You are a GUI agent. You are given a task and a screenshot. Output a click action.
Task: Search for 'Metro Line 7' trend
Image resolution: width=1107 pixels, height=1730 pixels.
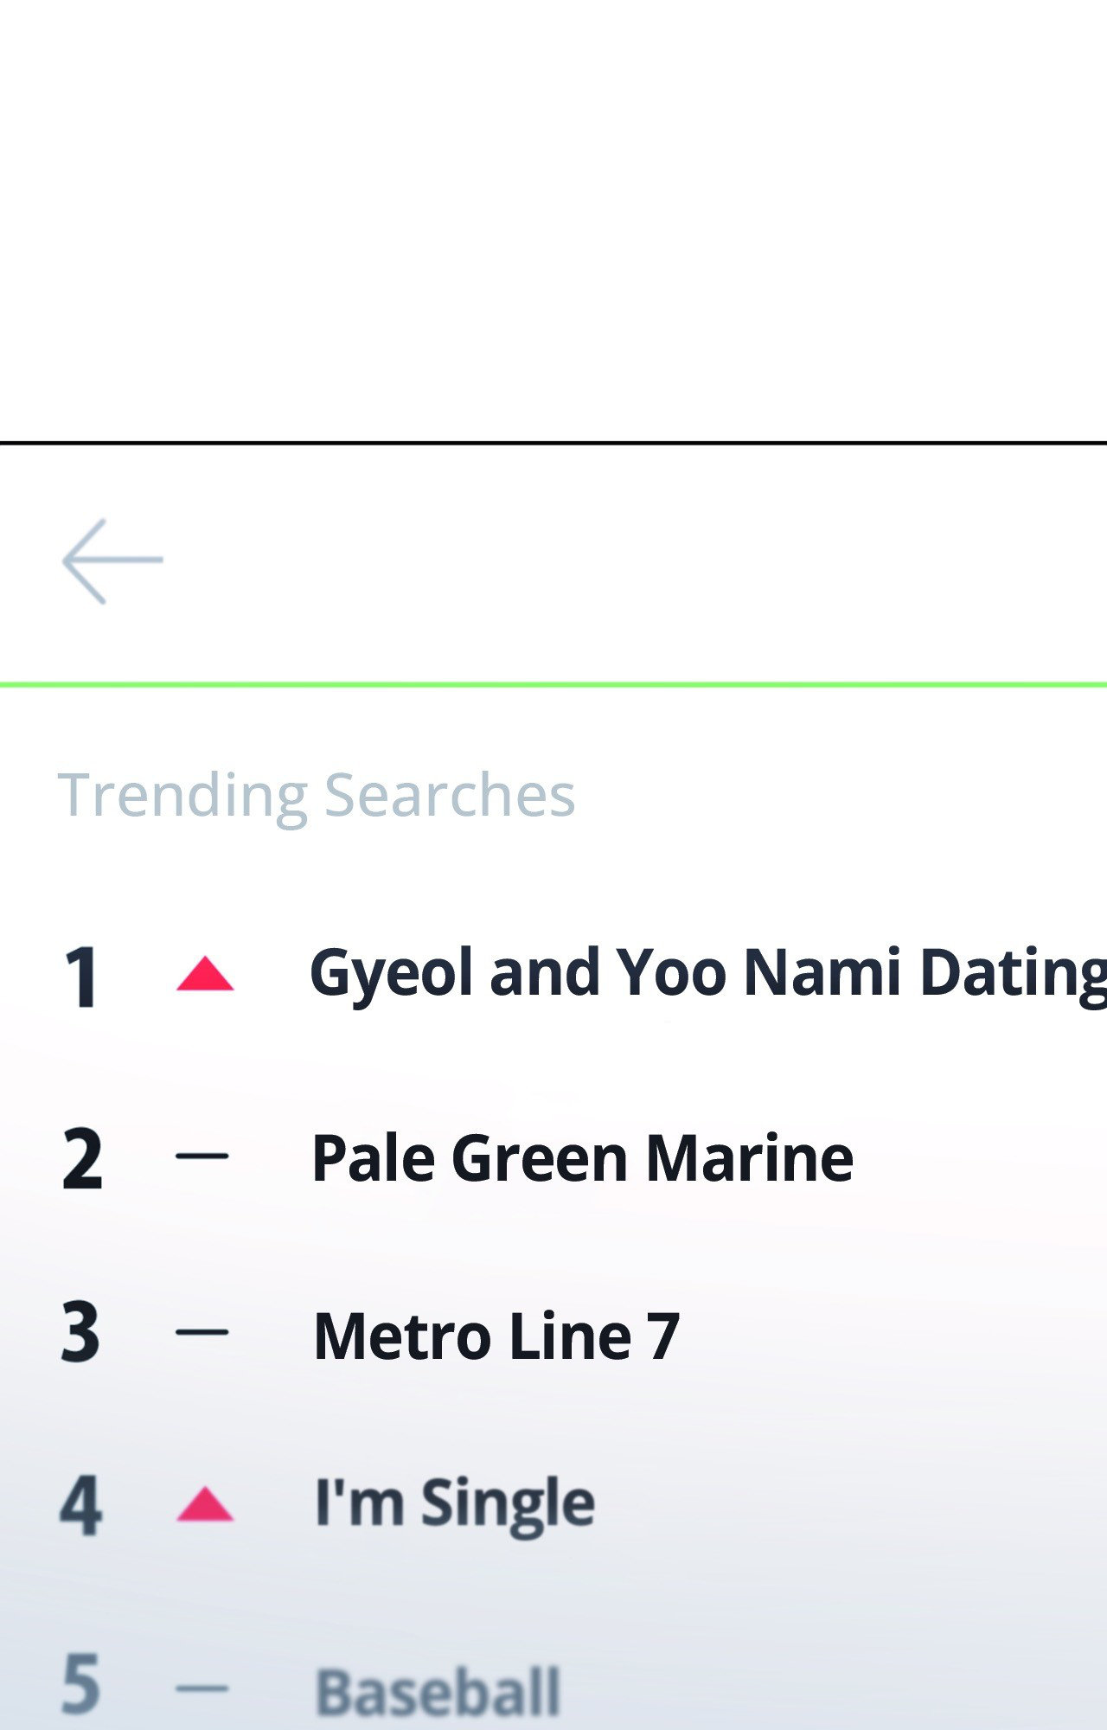click(496, 1336)
